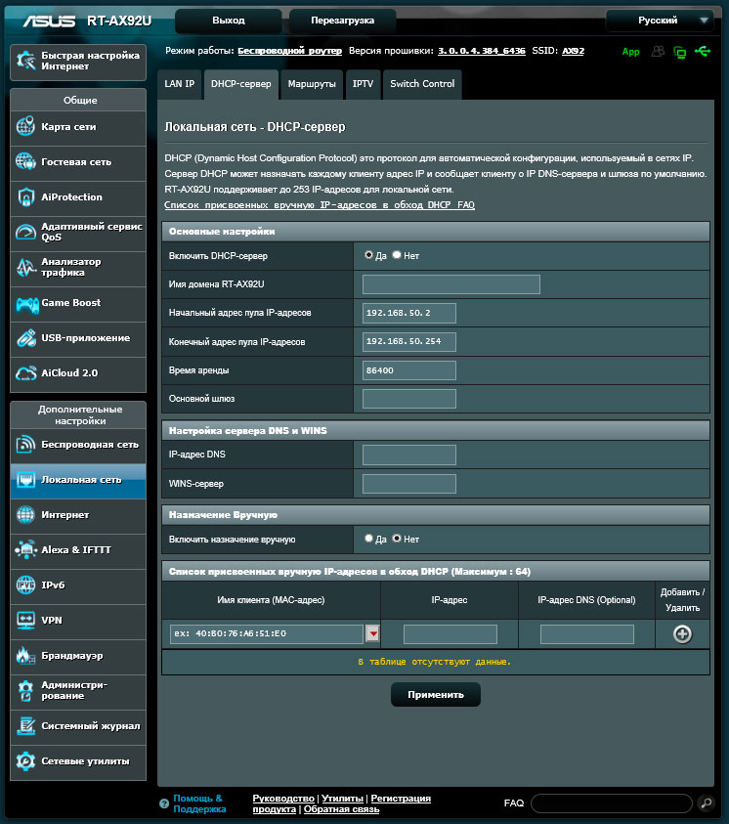The width and height of the screenshot is (729, 824).
Task: Switch to the Switch Control tab
Action: coord(422,84)
